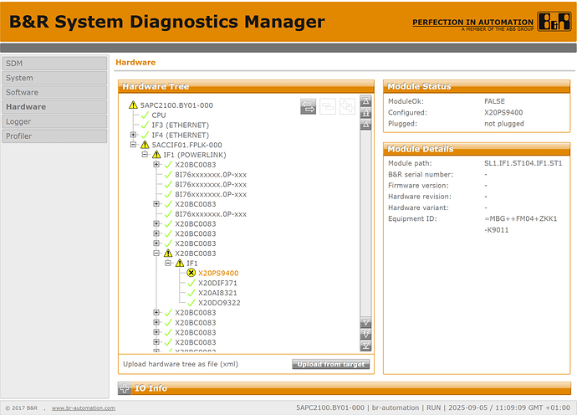Click the page-down double arrow button
This screenshot has height=415, width=577.
pos(365,335)
